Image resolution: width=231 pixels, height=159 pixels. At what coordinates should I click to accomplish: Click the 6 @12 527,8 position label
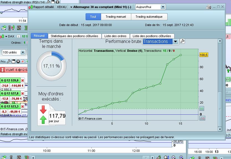(x=10, y=93)
